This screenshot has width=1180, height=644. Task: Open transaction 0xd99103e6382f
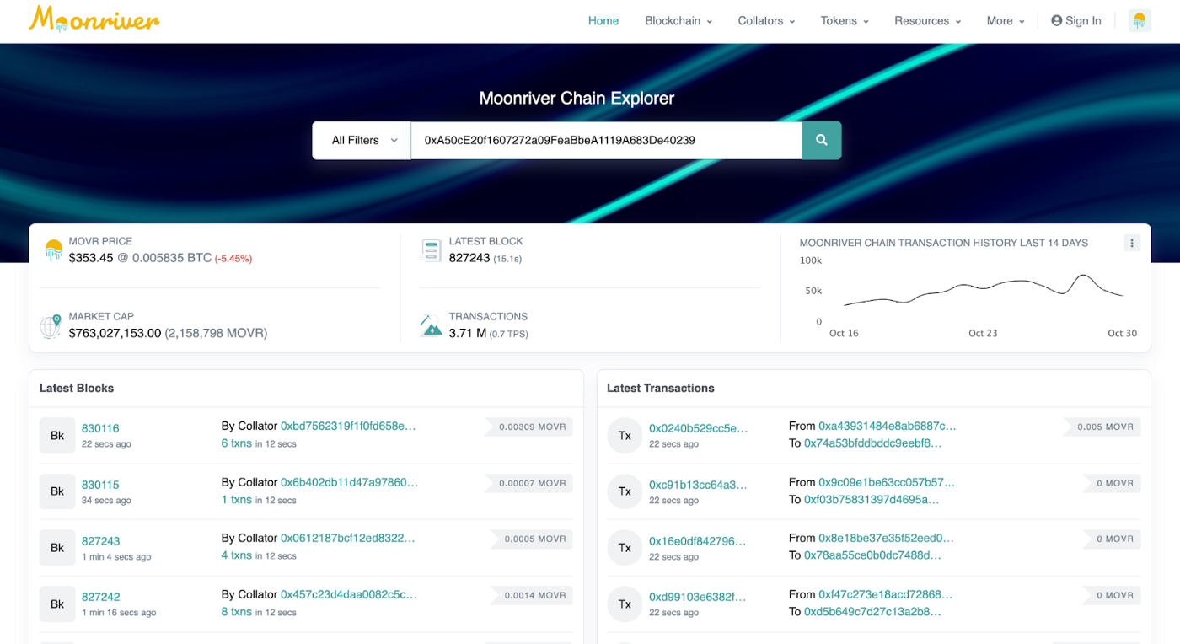click(x=698, y=597)
